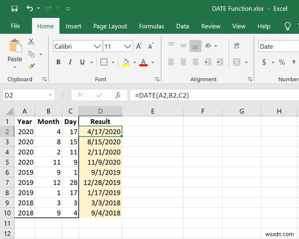Viewport: 299px width, 239px height.
Task: Toggle Italic formatting
Action: (x=70, y=62)
